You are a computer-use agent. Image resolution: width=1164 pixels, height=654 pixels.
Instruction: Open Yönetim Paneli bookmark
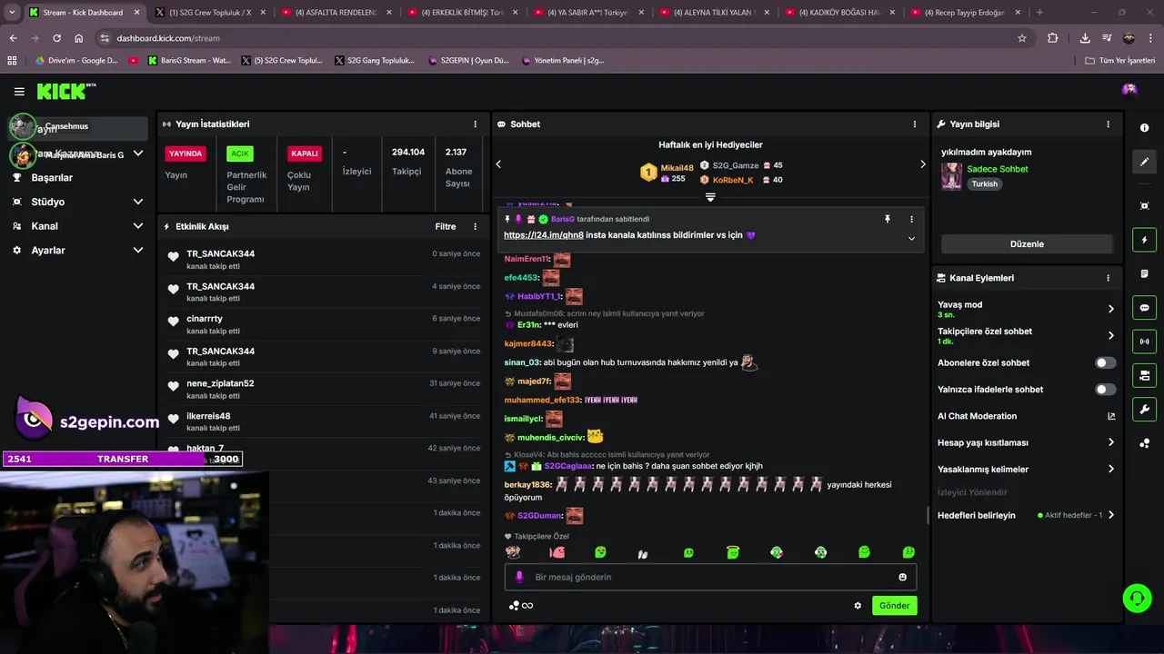(x=564, y=61)
